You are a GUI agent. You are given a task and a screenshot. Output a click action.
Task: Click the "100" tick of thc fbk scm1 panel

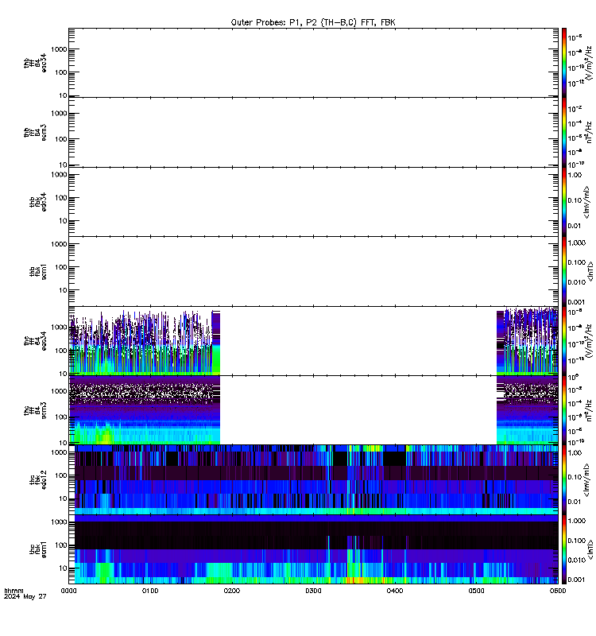(x=61, y=545)
